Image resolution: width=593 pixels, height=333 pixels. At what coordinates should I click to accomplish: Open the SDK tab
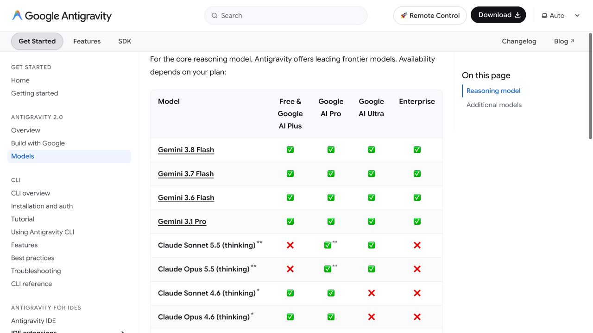(x=125, y=41)
